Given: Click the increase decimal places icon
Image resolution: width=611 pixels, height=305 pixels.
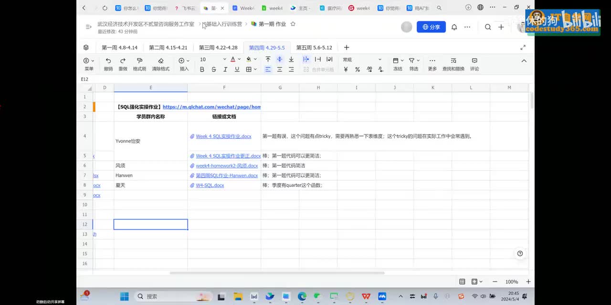Looking at the screenshot, I should point(369,70).
